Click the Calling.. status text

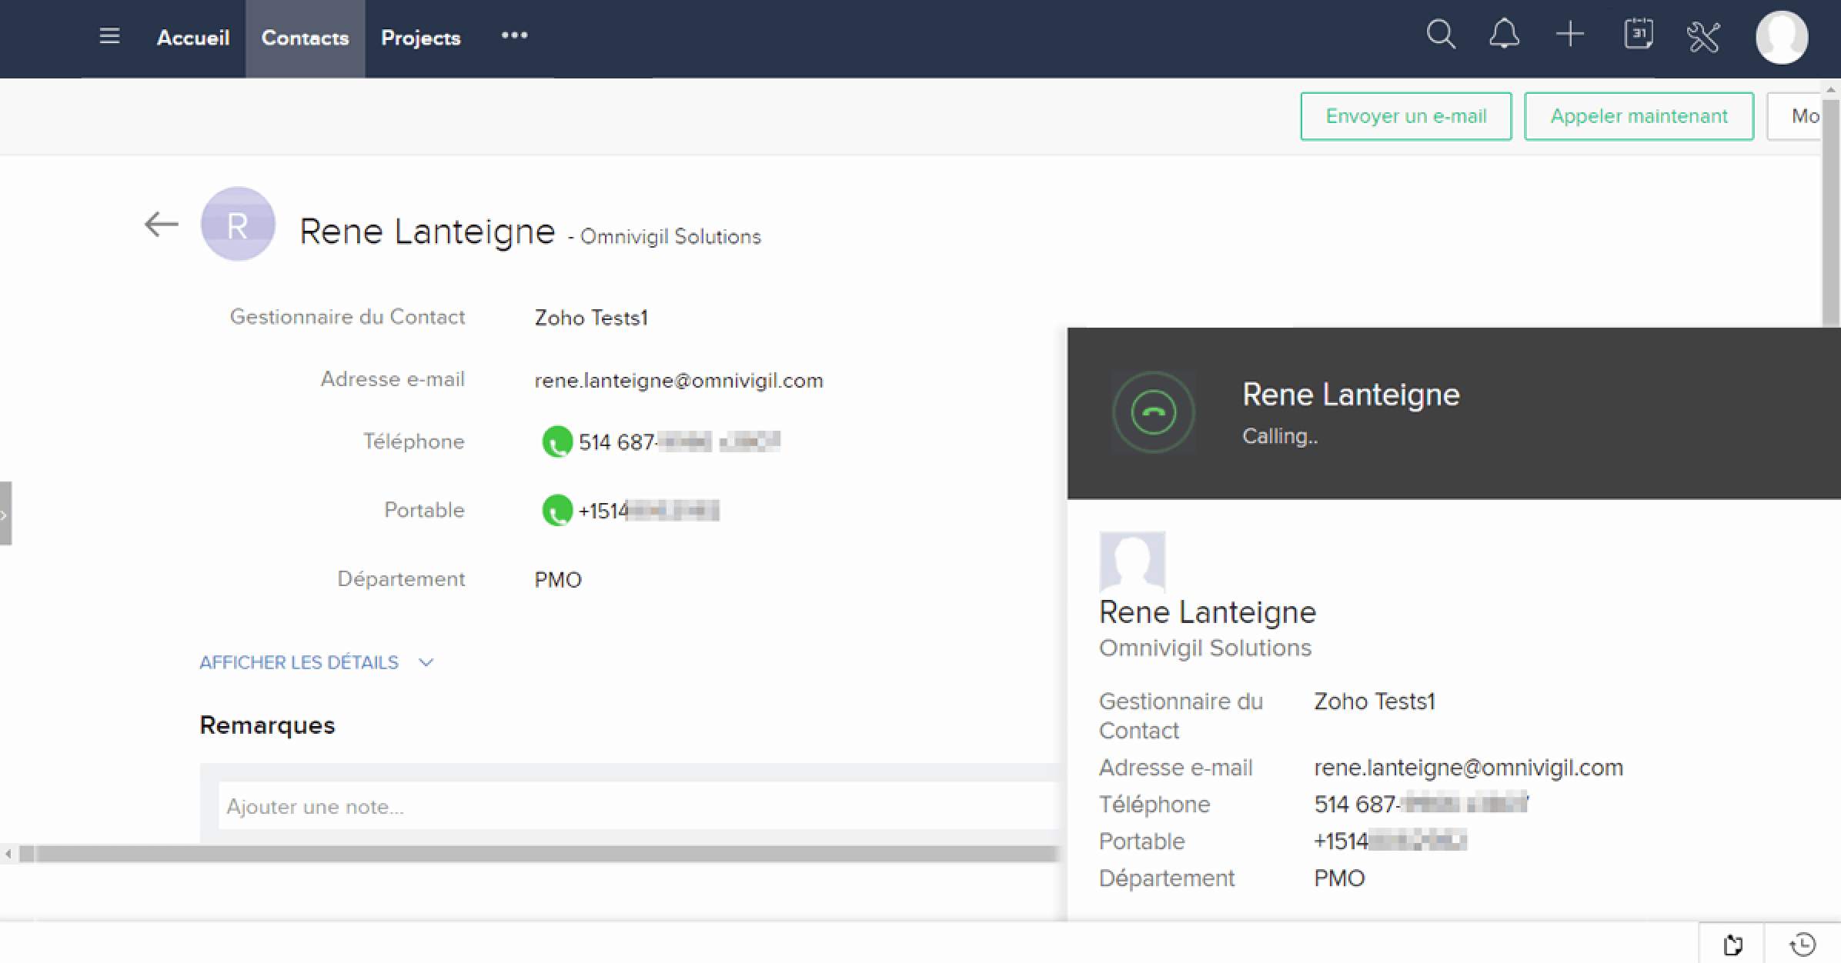click(x=1280, y=436)
